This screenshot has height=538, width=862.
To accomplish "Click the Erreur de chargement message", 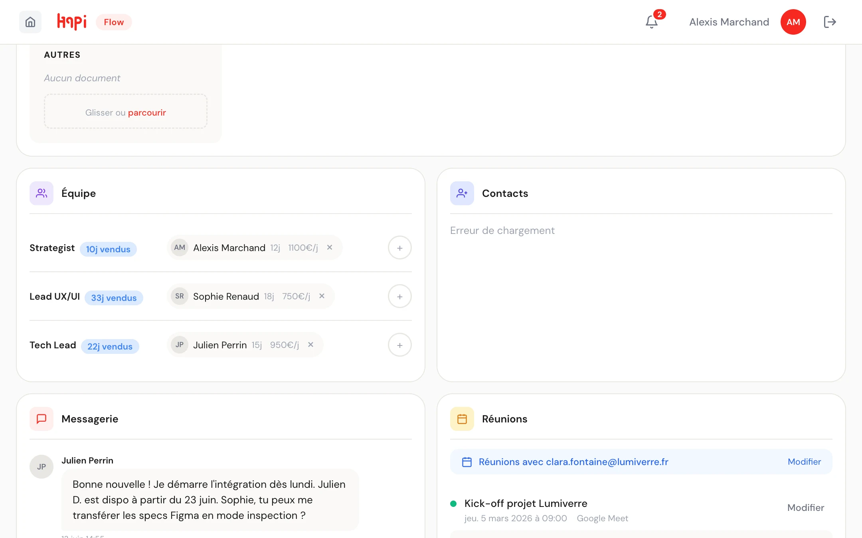I will point(502,230).
